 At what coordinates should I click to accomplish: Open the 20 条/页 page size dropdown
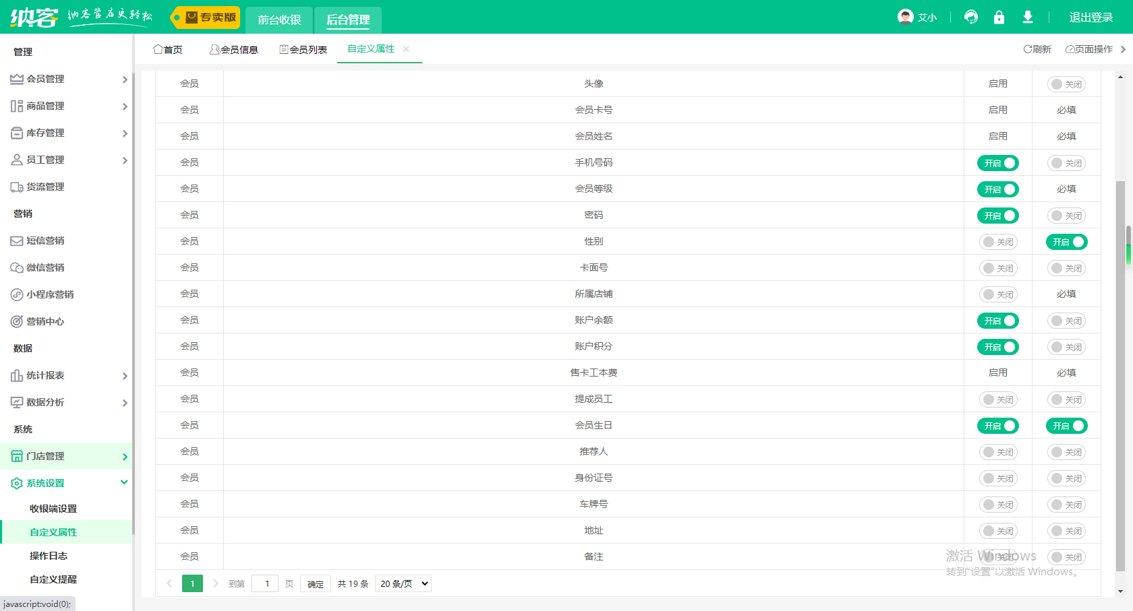[x=403, y=583]
